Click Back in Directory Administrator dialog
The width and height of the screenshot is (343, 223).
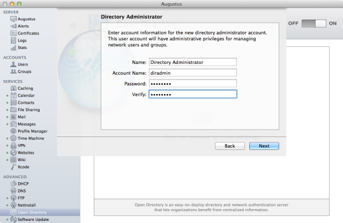point(230,146)
